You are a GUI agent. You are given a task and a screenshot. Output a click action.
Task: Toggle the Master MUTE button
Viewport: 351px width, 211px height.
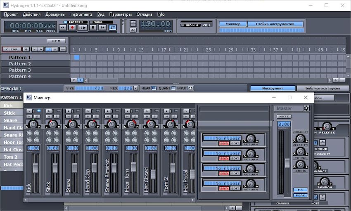tap(284, 117)
